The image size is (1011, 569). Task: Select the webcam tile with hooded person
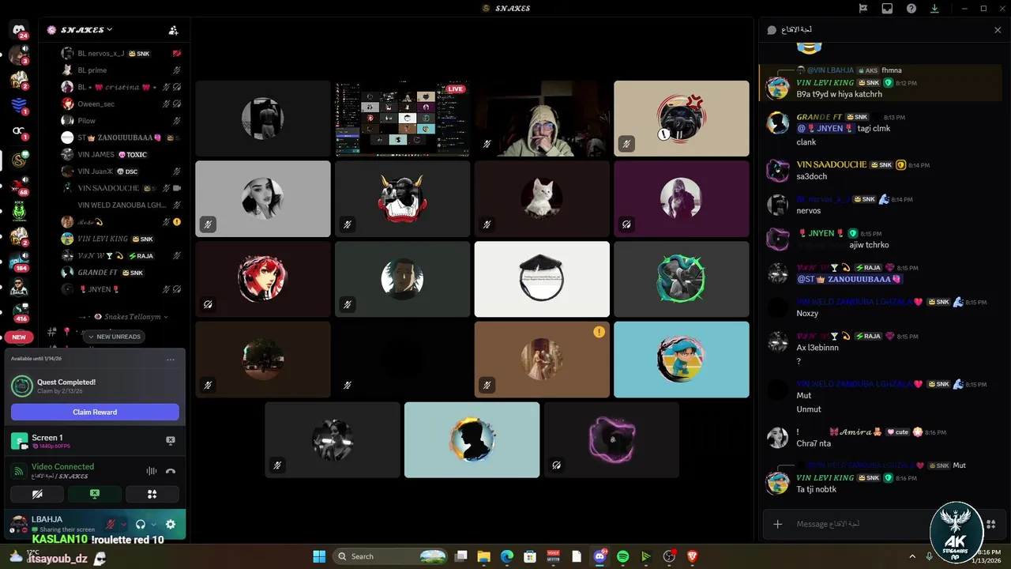(542, 119)
